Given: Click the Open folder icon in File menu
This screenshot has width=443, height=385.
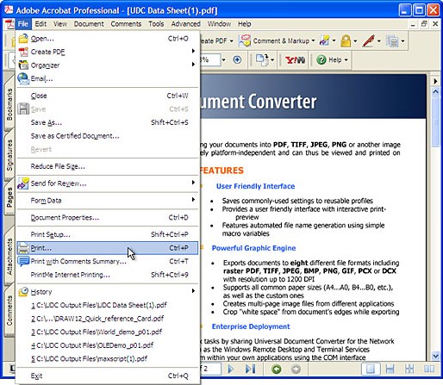Looking at the screenshot, I should [x=23, y=39].
